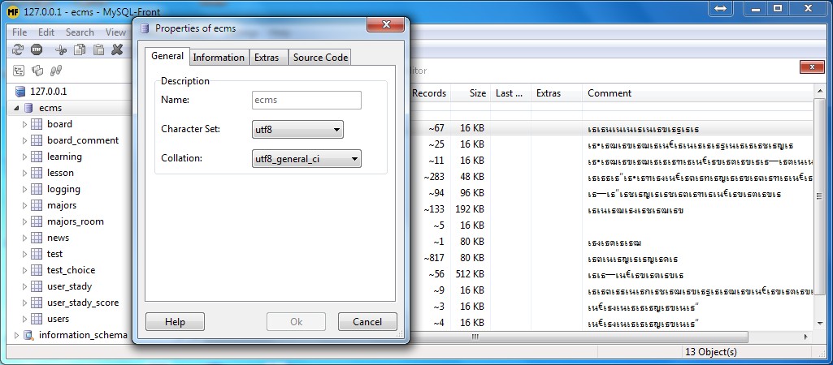Viewport: 833px width, 365px height.
Task: Toggle the Navigator tree view icon
Action: (19, 71)
